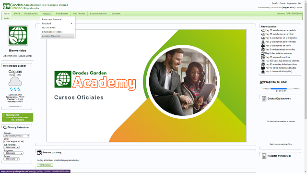Click the icon for materias definidas activas
This screenshot has height=173, width=307.
[263, 64]
